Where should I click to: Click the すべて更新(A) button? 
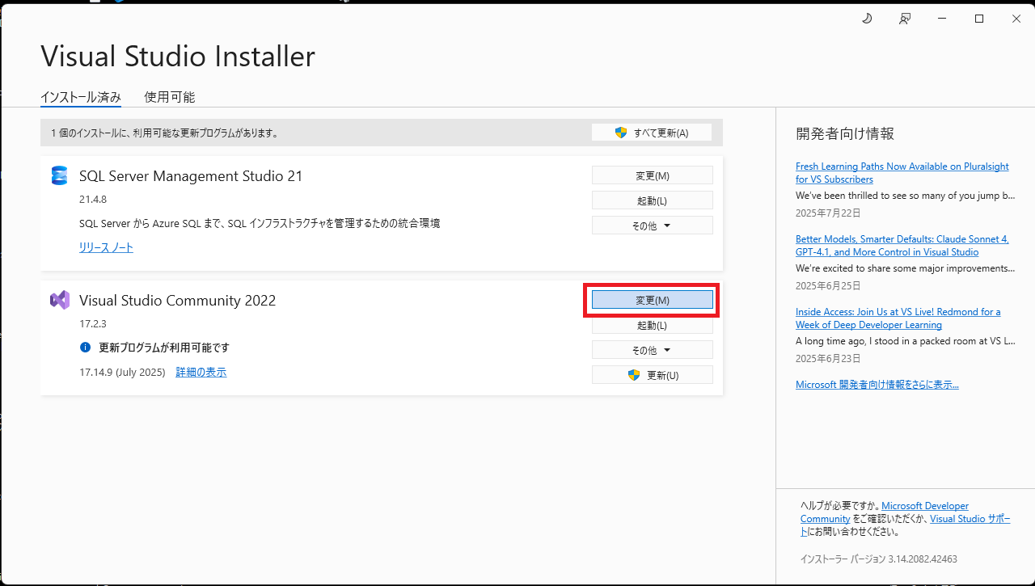point(652,133)
